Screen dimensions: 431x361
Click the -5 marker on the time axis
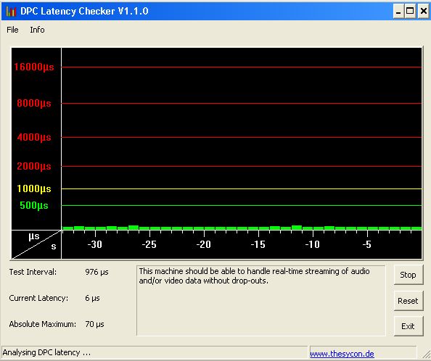pos(366,244)
